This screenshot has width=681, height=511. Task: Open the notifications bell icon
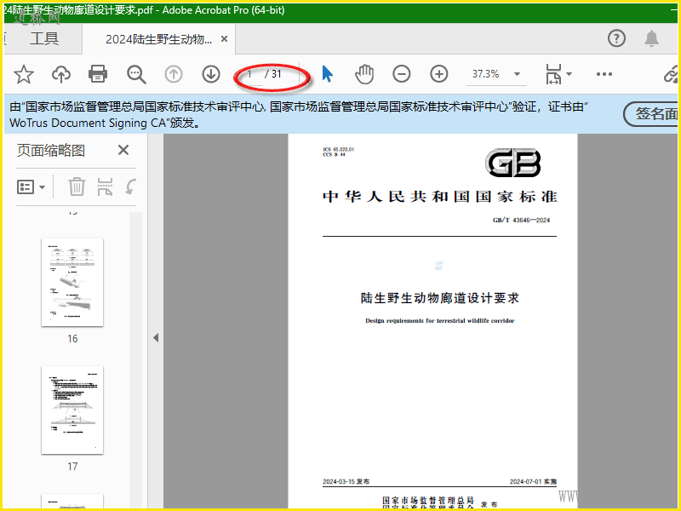tap(651, 38)
